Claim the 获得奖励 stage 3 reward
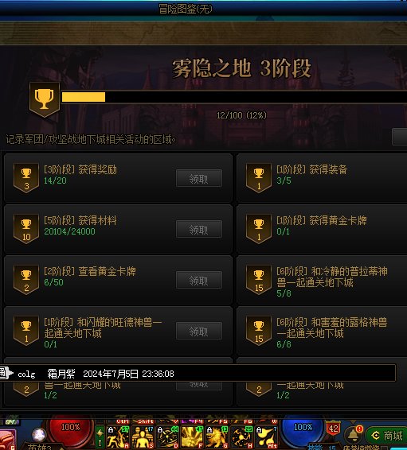 click(x=199, y=178)
